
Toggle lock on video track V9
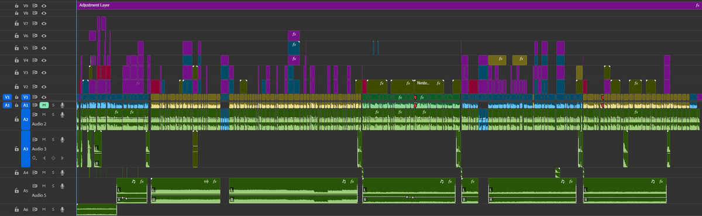(16, 5)
